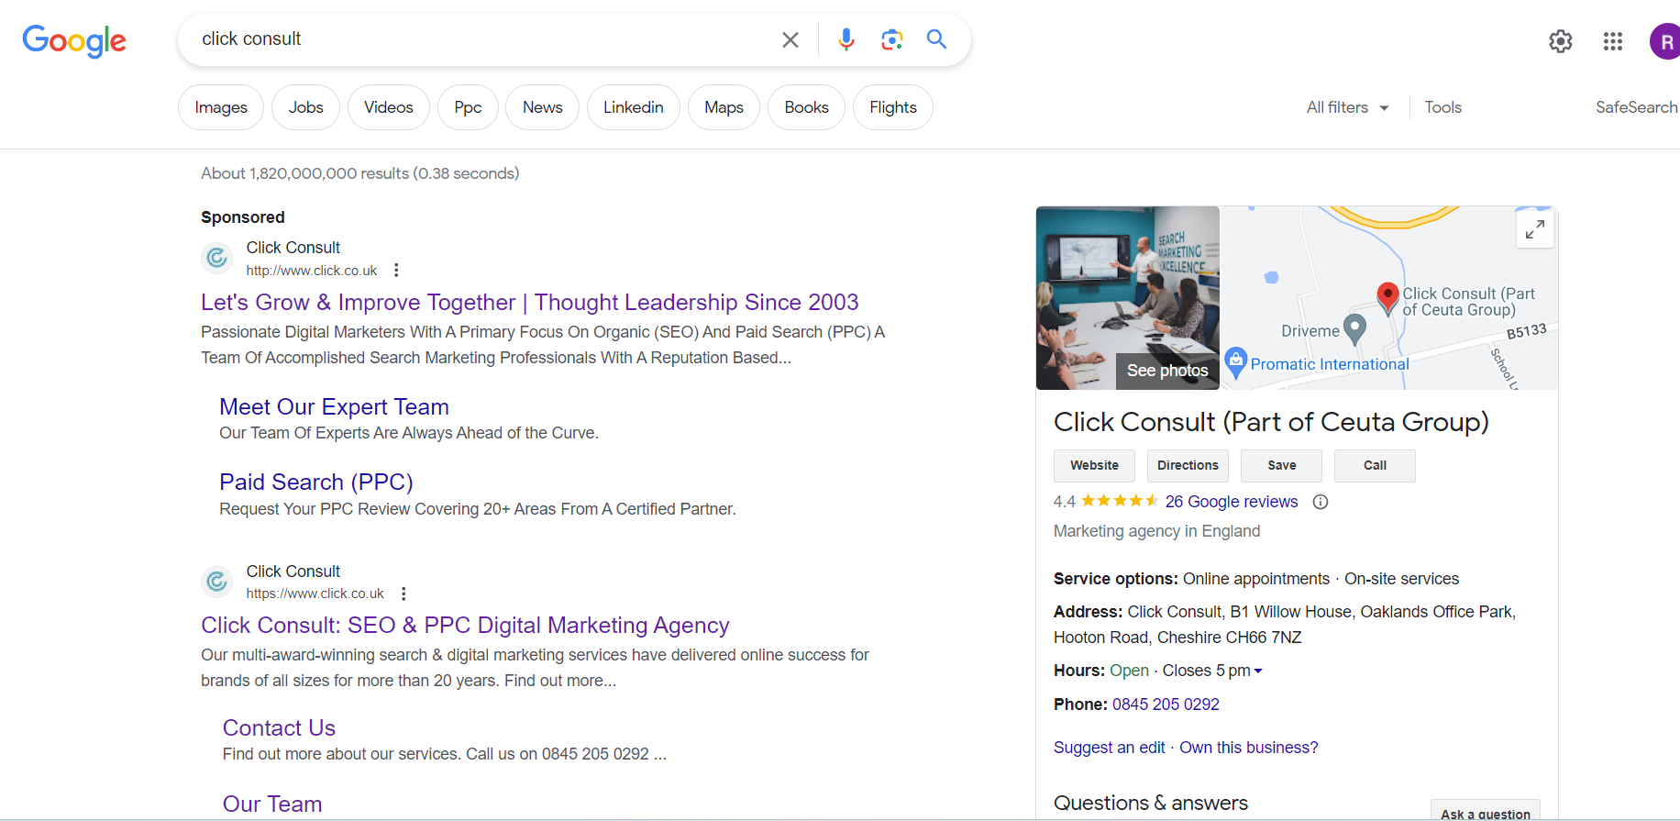Click the See photos thumbnail

click(x=1127, y=297)
